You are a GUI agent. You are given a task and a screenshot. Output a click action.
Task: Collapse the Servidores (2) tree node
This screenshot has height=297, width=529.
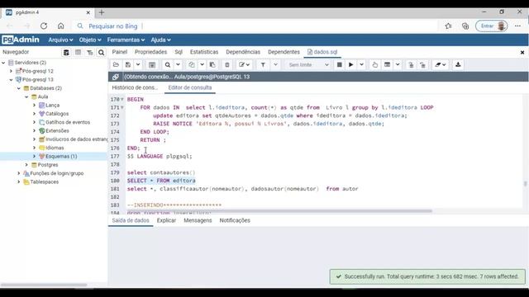tap(3, 63)
